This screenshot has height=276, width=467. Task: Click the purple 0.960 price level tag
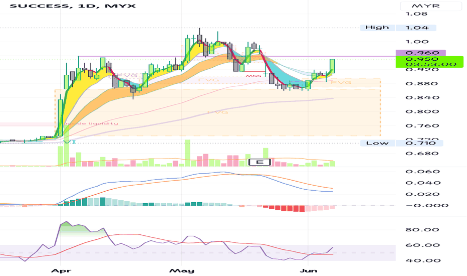pyautogui.click(x=420, y=53)
